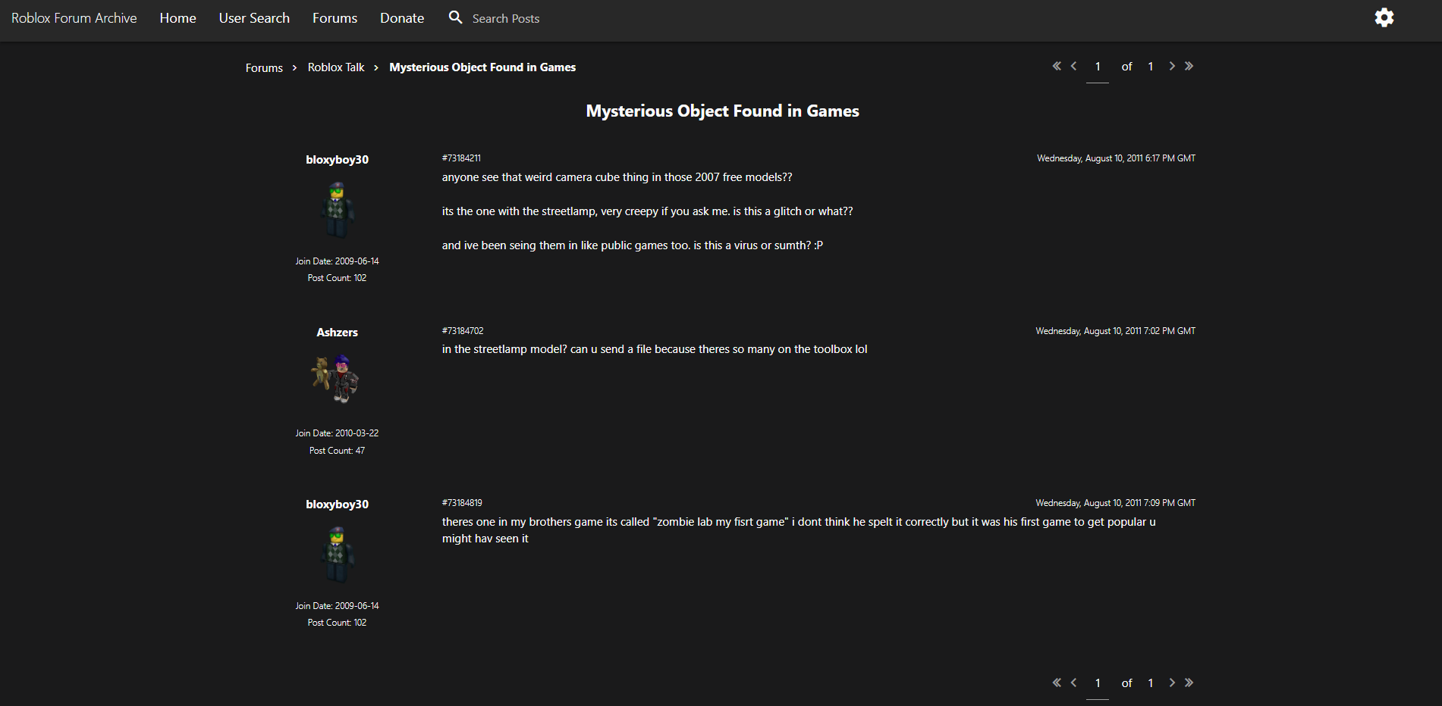Click text 'in the streetlamp model?' post
The height and width of the screenshot is (706, 1442).
(x=504, y=349)
